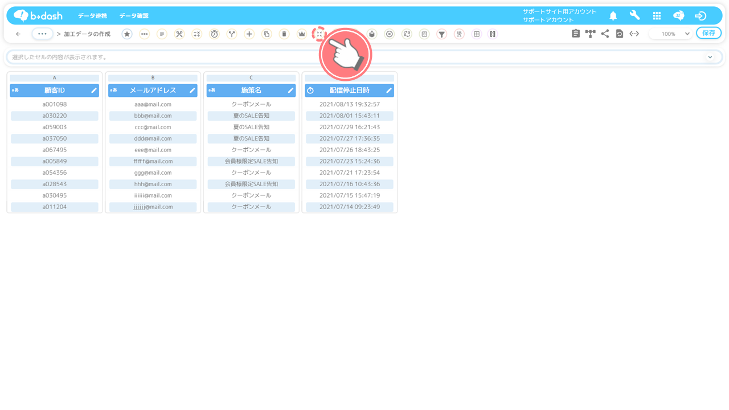Click the table grid toolbar icon
Image resolution: width=729 pixels, height=410 pixels.
click(477, 34)
